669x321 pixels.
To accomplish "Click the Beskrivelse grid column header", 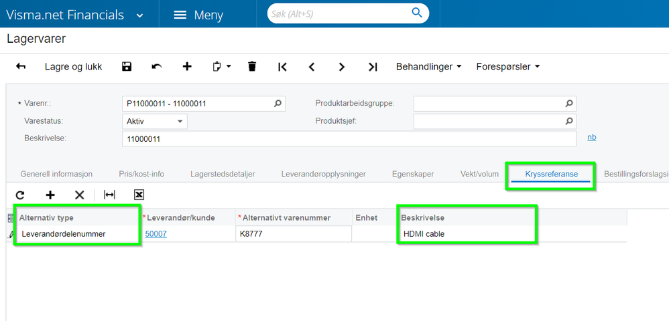I will tap(422, 217).
